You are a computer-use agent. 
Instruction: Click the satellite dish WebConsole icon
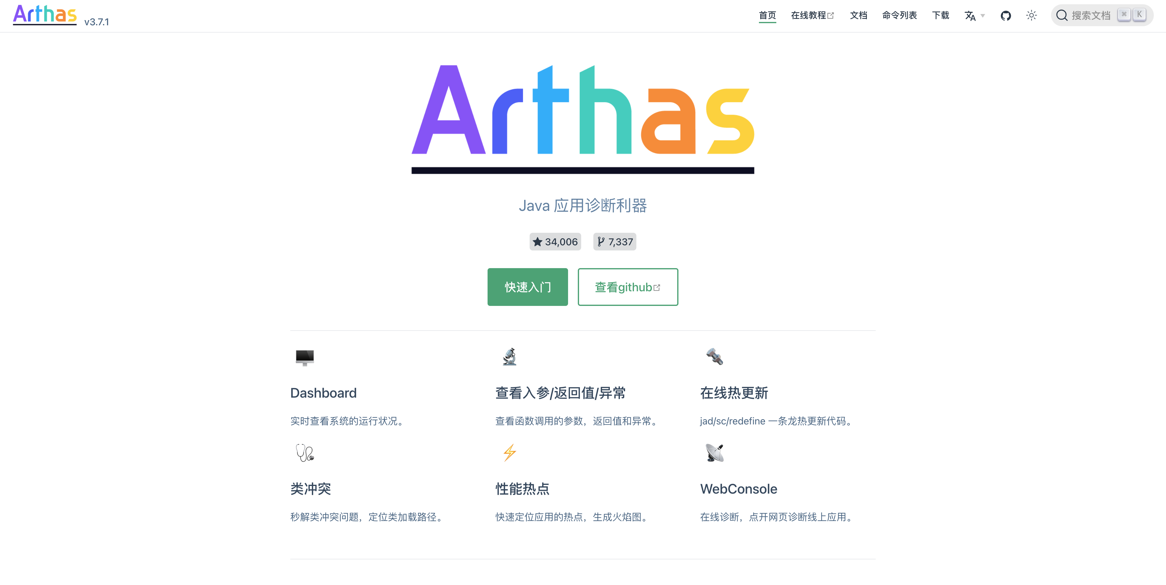click(715, 452)
